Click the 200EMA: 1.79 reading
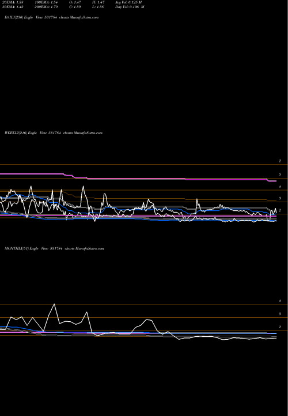The image size is (288, 416). pos(46,7)
